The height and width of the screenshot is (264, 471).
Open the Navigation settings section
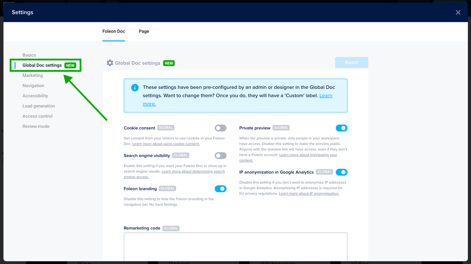[x=33, y=86]
